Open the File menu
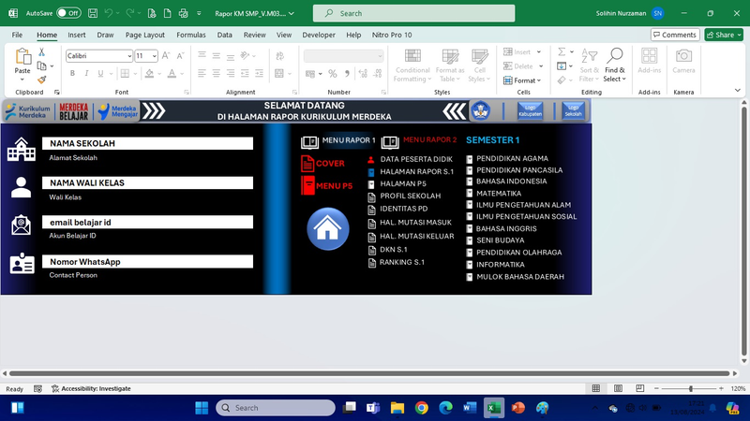 [x=17, y=35]
